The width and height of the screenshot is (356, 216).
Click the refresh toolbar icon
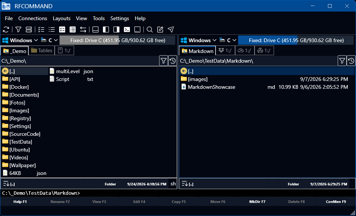pos(6,29)
